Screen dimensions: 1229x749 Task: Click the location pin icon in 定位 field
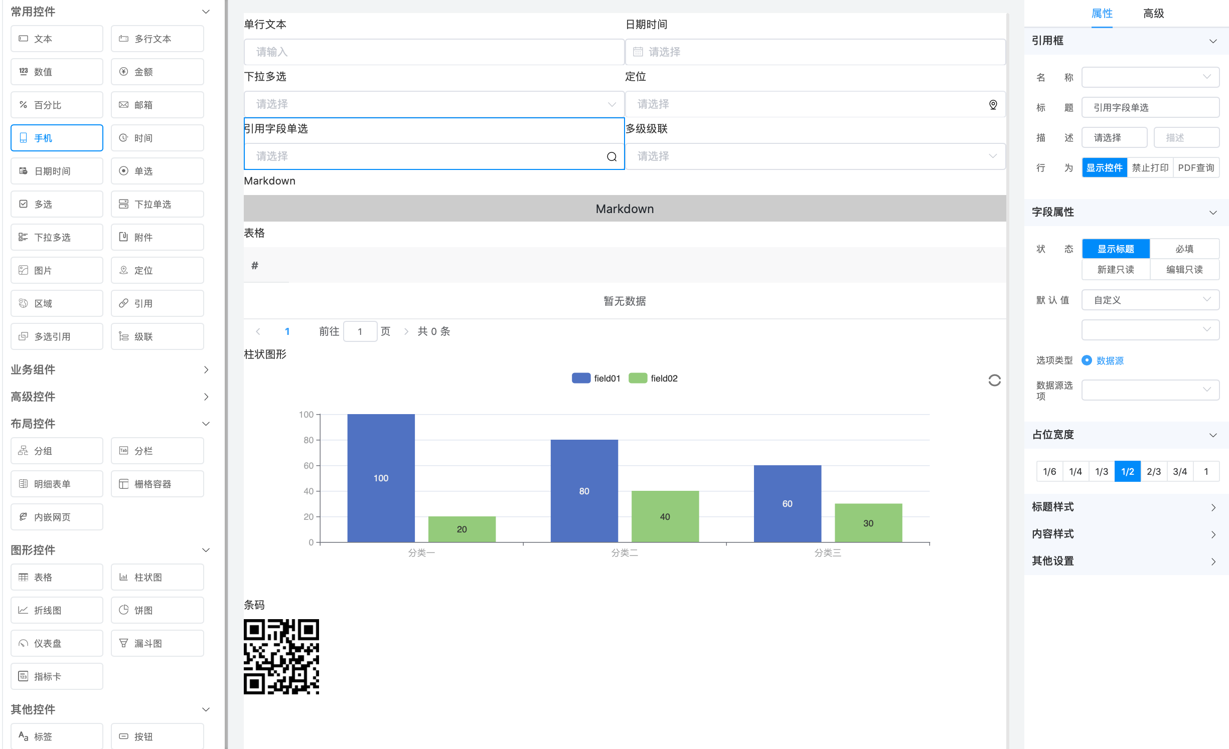point(993,104)
